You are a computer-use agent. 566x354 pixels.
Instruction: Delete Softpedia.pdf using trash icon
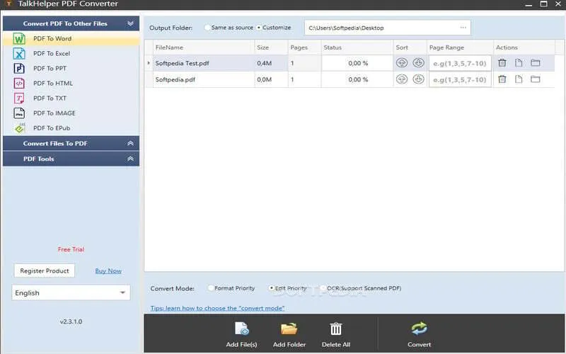[x=502, y=79]
